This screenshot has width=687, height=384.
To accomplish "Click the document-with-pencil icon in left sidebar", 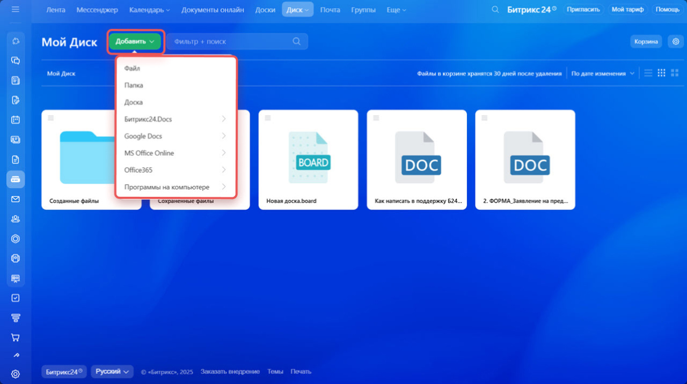I will pos(16,100).
